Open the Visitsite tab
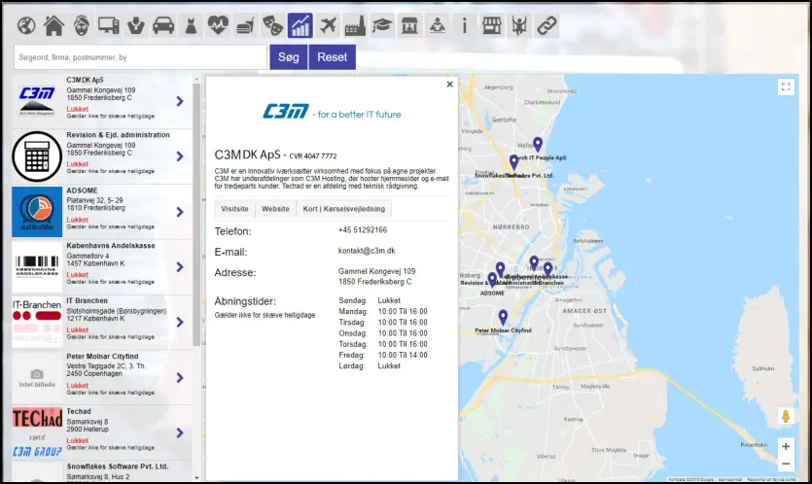This screenshot has height=484, width=812. 234,209
